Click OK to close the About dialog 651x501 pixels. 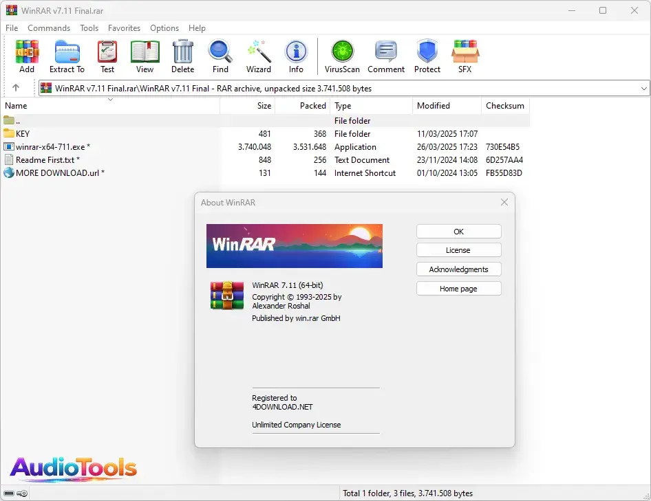tap(458, 231)
